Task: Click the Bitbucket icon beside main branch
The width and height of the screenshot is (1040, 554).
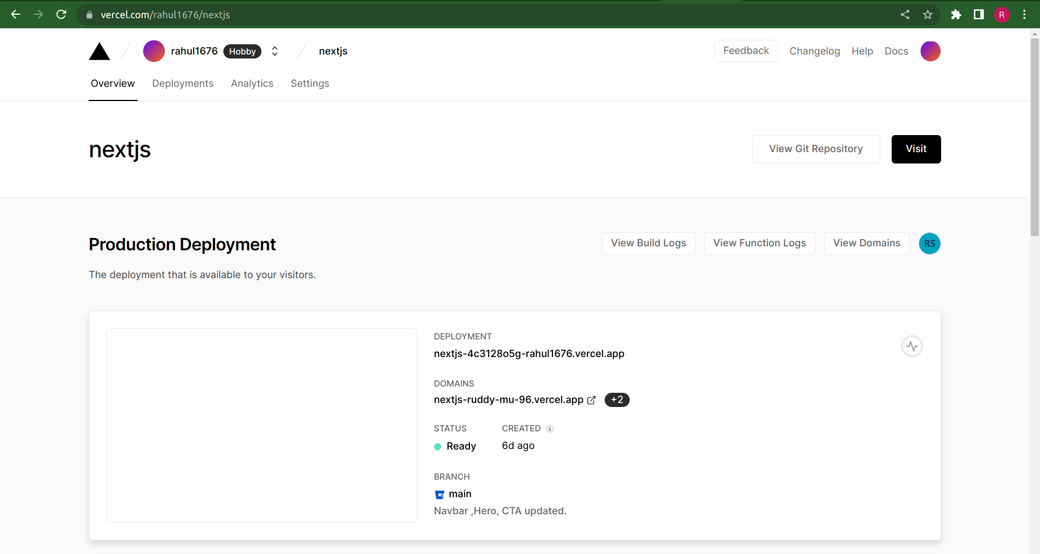Action: click(439, 494)
